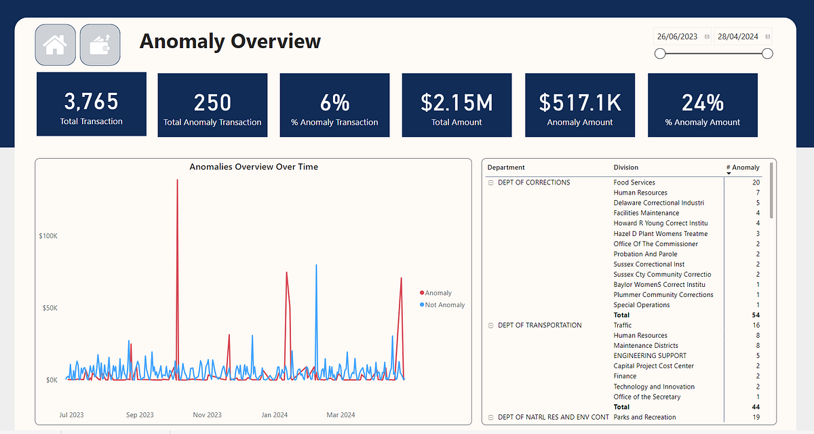
Task: Select the Anomaly Amount KPI card
Action: (x=579, y=104)
